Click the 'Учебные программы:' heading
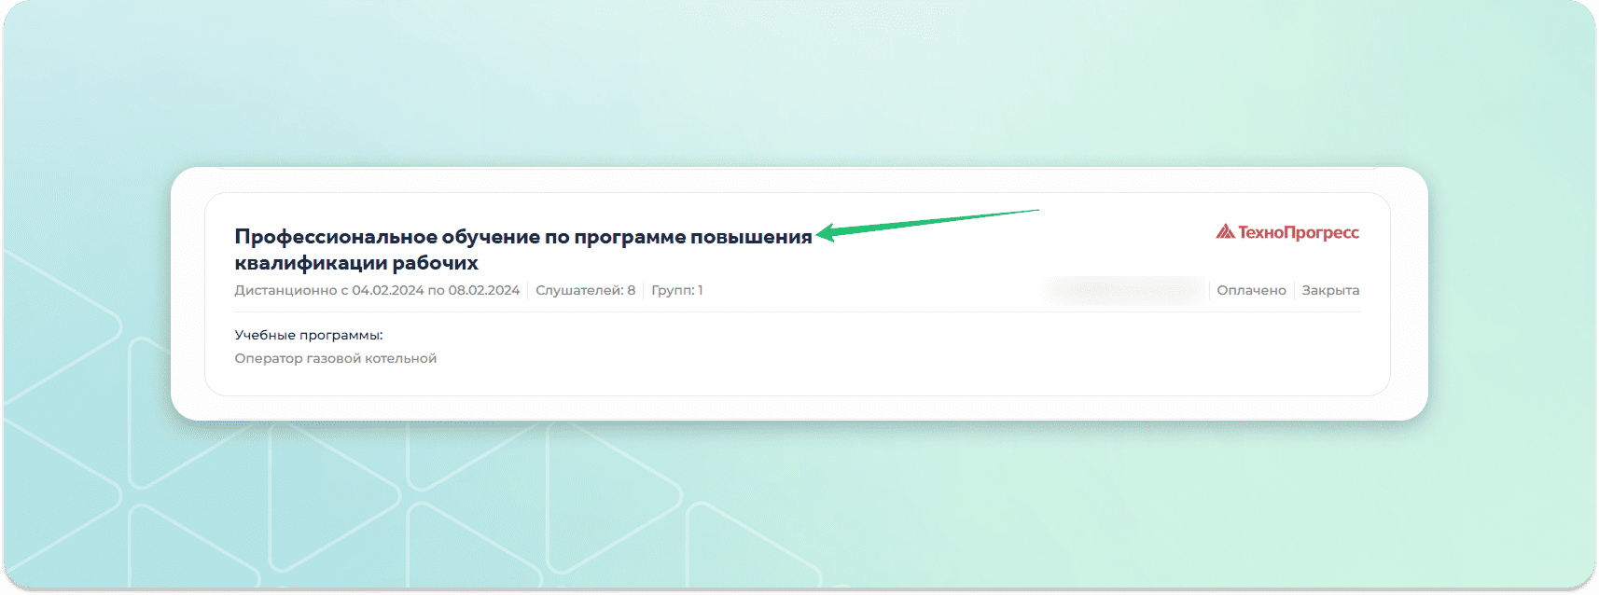This screenshot has height=595, width=1599. pyautogui.click(x=309, y=335)
